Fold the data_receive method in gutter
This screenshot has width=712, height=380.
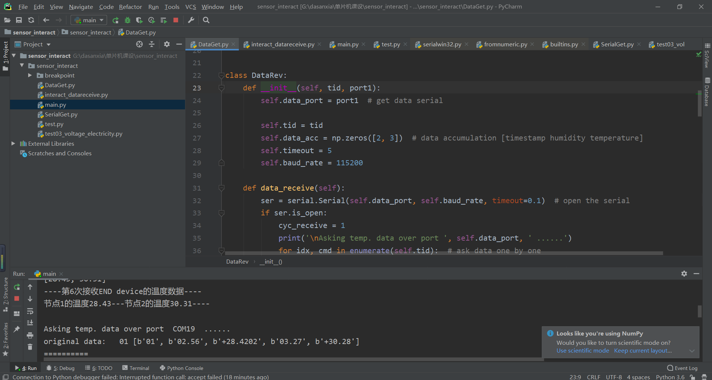tap(221, 188)
